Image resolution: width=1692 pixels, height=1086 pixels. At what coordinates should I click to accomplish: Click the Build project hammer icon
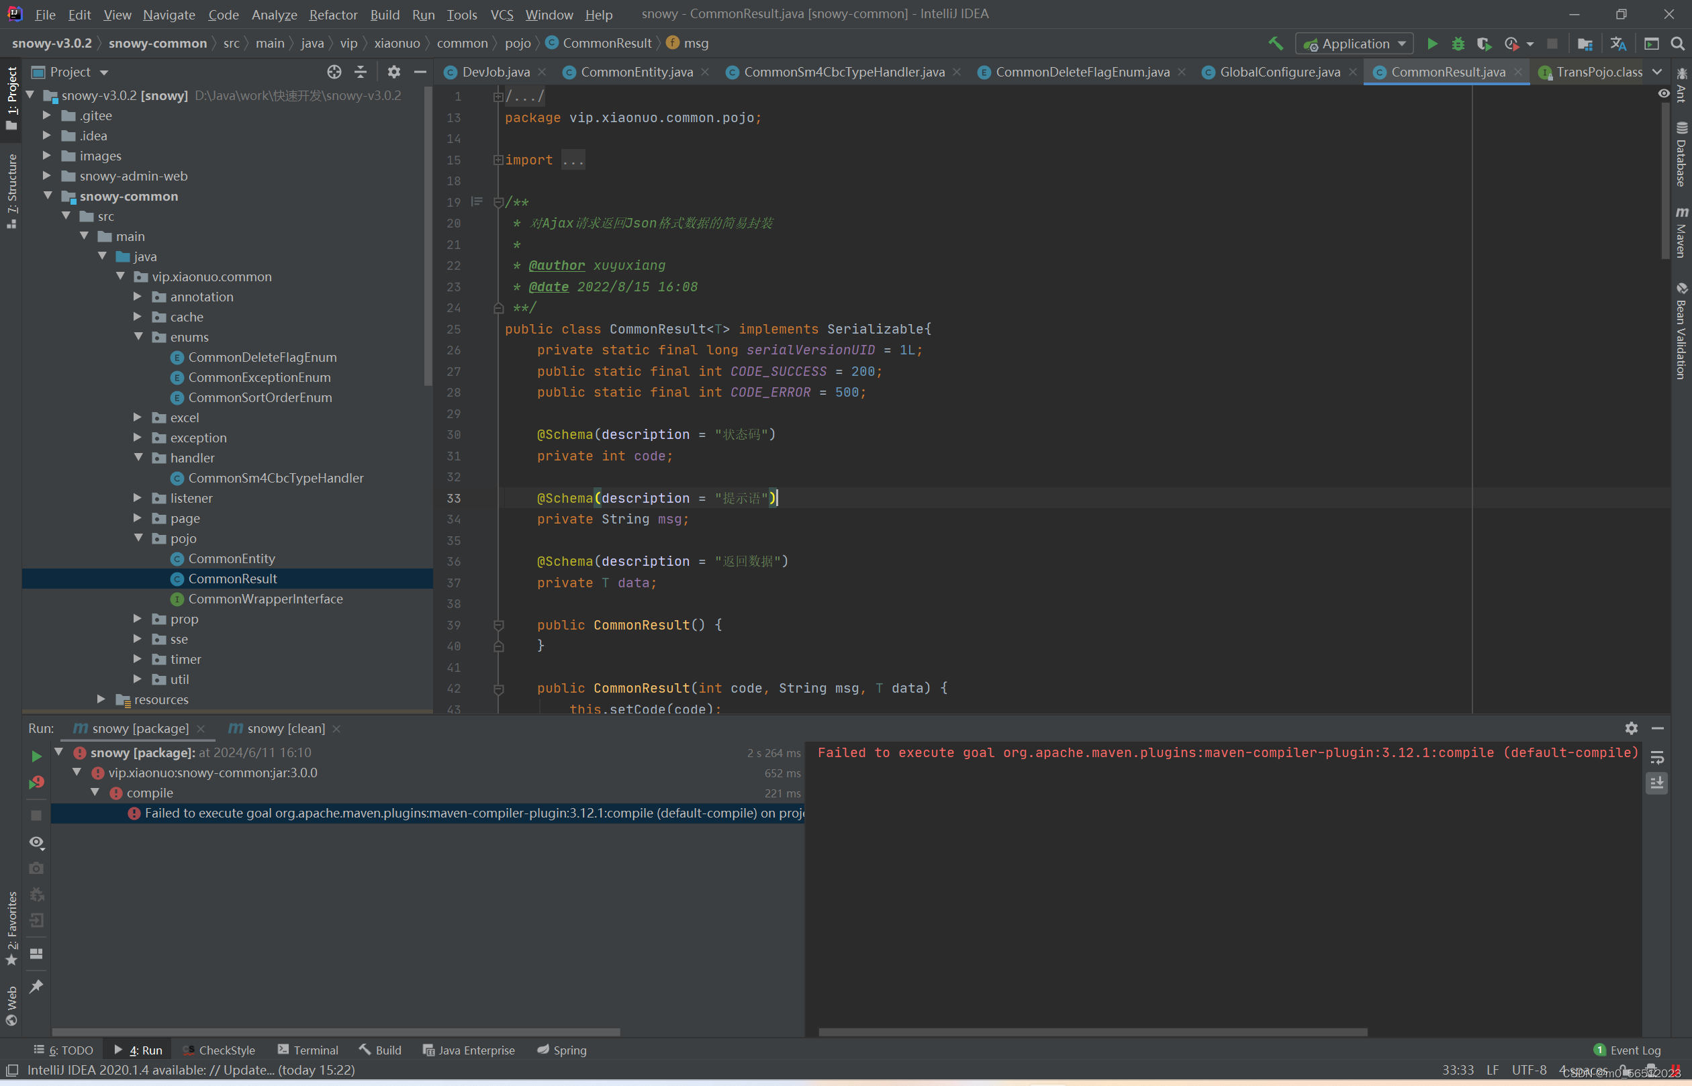1275,44
